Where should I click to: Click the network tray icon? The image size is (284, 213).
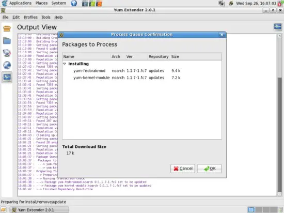tap(222, 3)
